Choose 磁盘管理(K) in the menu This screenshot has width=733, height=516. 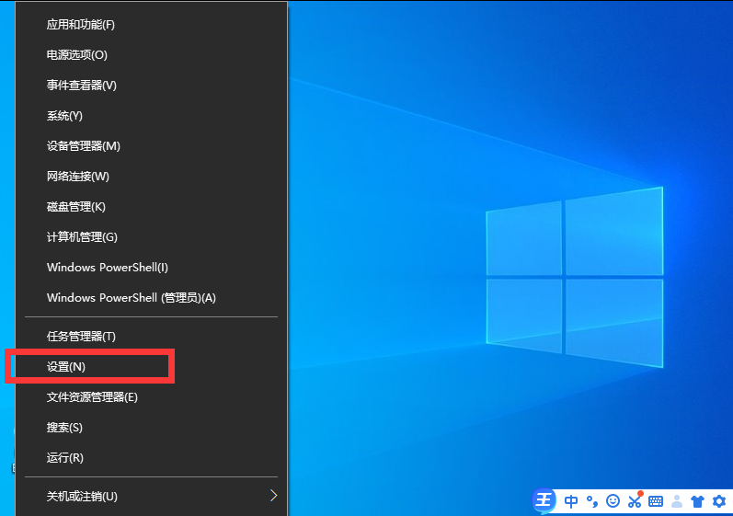coord(76,207)
